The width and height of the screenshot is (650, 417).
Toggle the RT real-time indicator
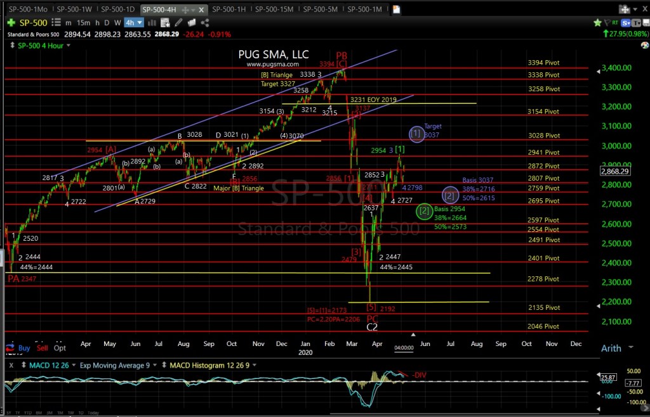pyautogui.click(x=615, y=23)
